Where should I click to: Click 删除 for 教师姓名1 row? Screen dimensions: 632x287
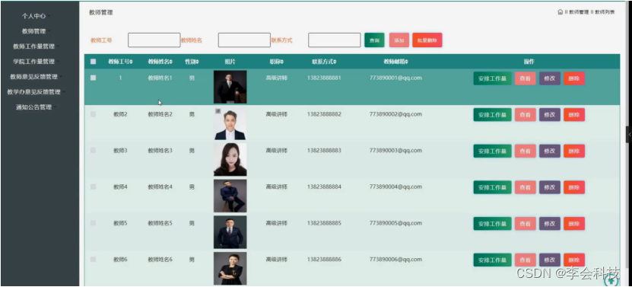(574, 78)
